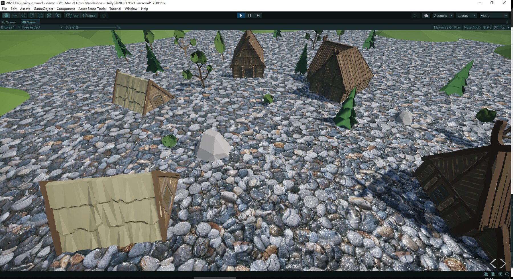513x279 pixels.
Task: Open the Custom Editor Tools icon
Action: [58, 15]
